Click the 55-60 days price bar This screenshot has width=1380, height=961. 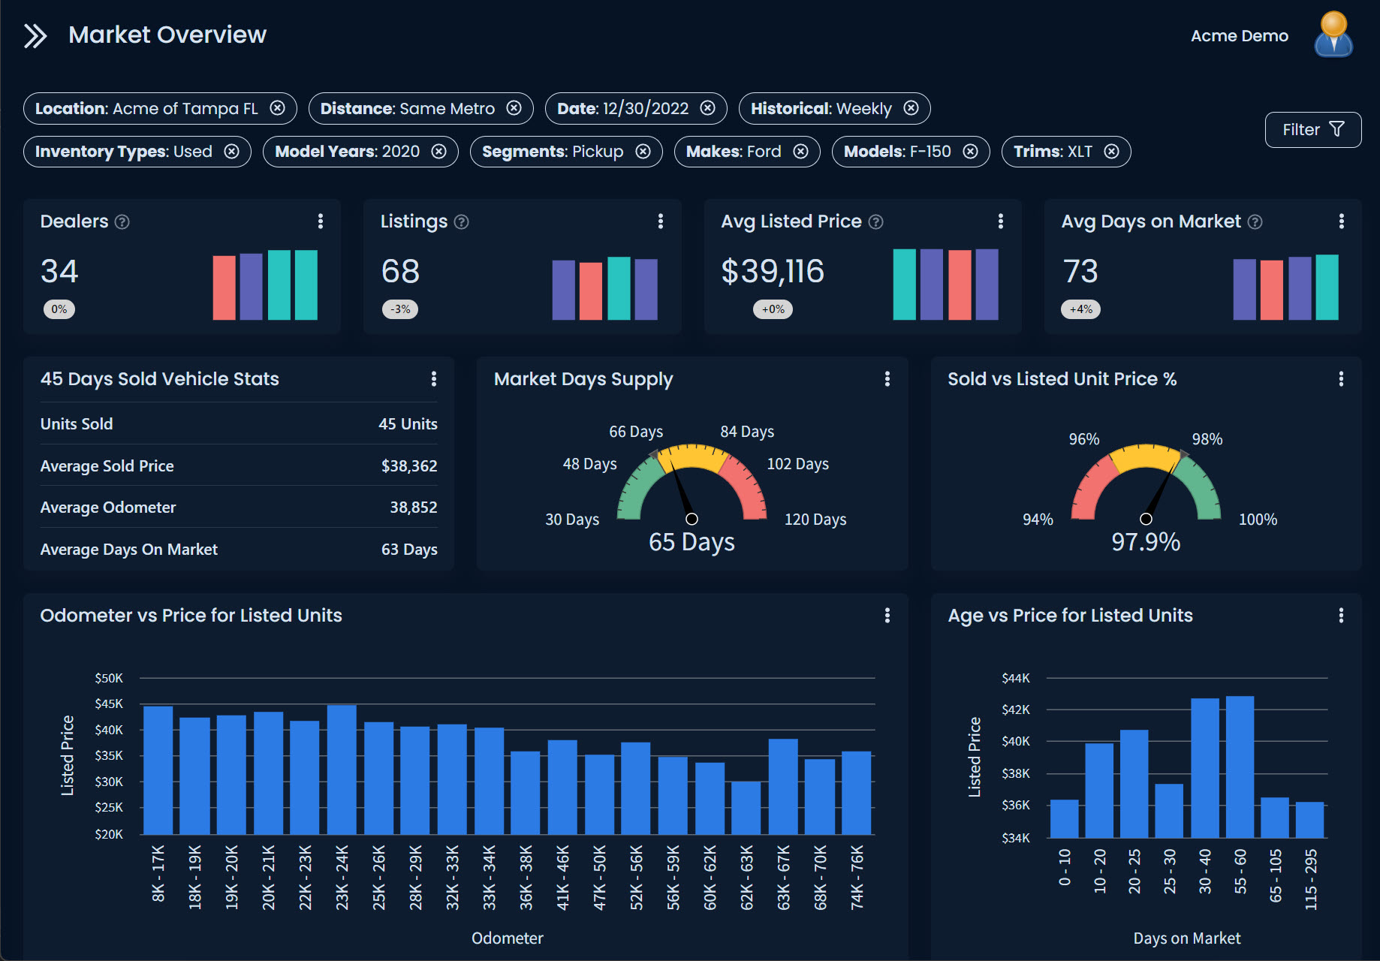1240,766
